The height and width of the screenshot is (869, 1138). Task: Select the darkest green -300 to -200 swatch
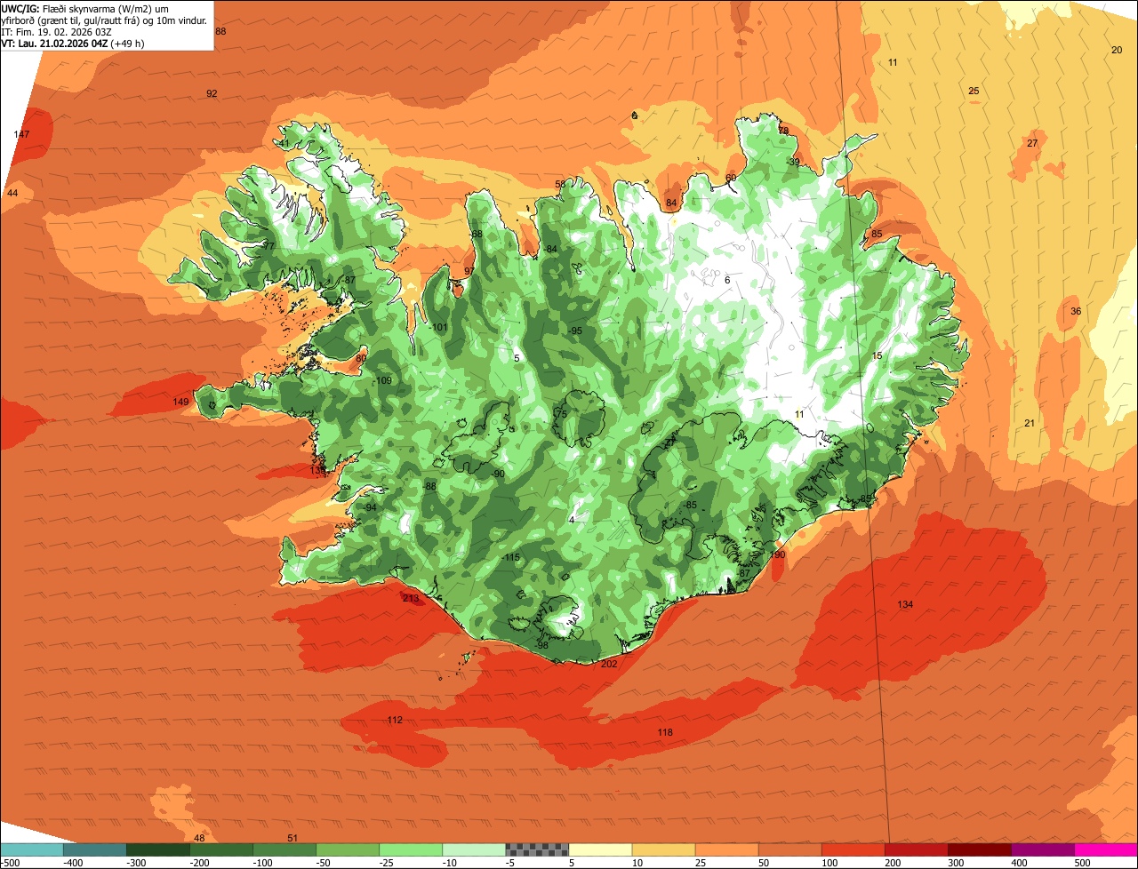[x=158, y=849]
